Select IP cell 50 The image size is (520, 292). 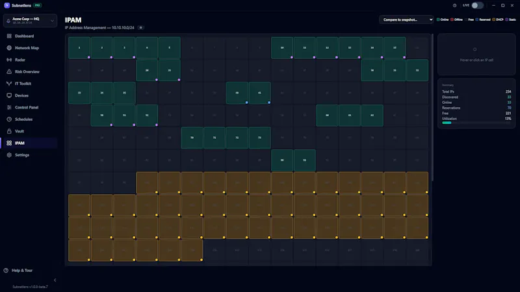pos(102,116)
